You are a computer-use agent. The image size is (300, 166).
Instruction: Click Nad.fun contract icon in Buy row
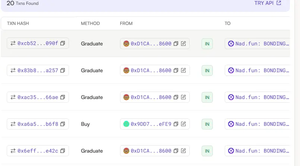pos(231,124)
